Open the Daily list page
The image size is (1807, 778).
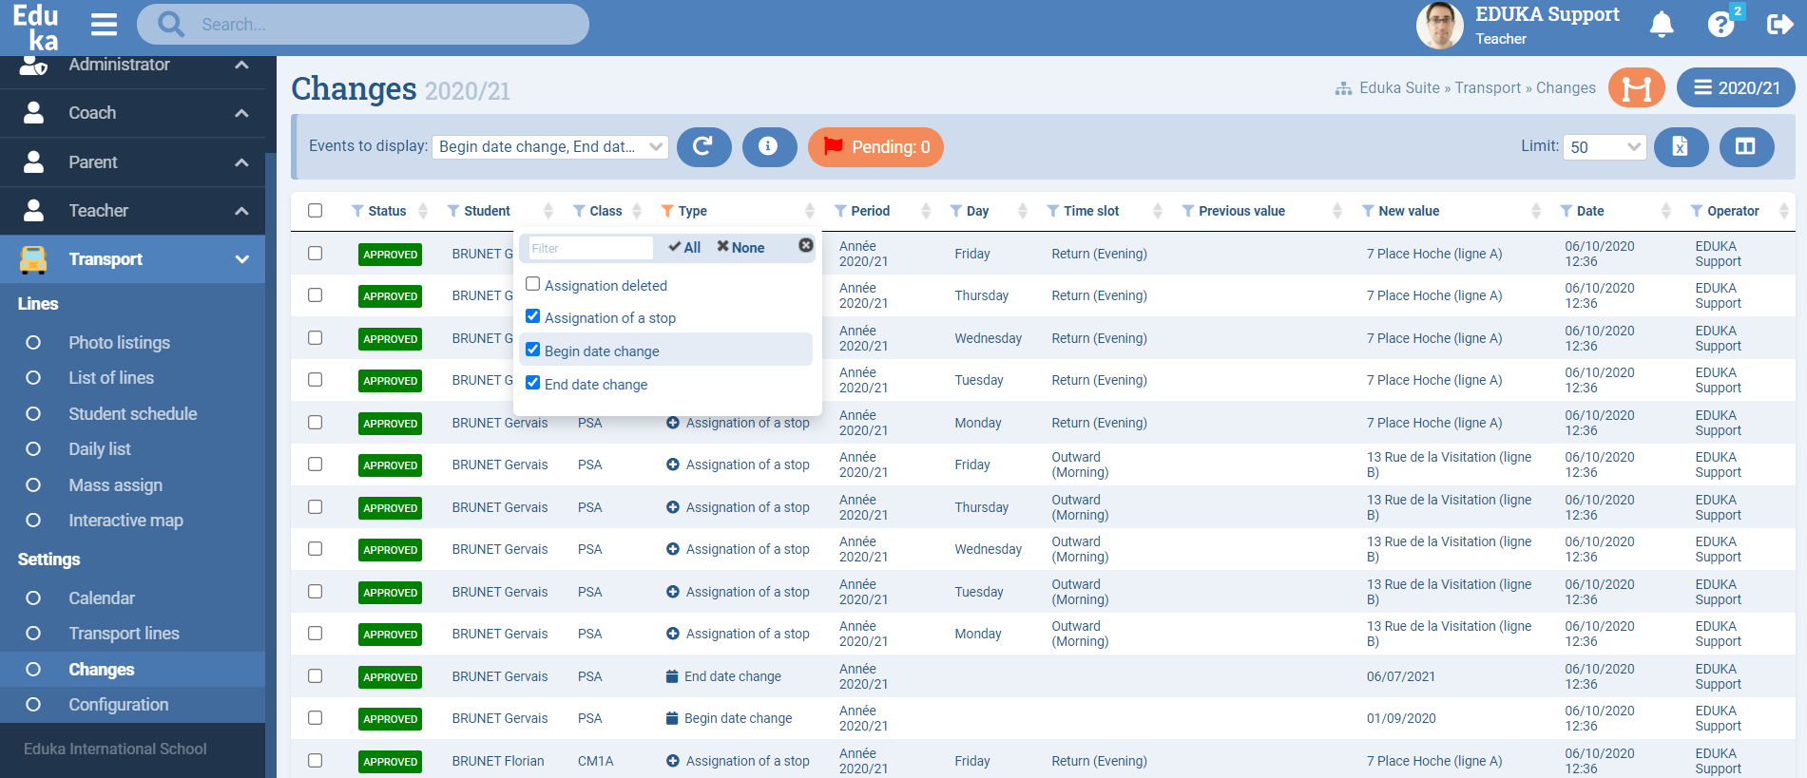point(100,449)
